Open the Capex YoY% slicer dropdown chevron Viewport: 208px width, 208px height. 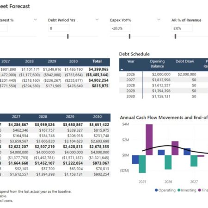159,20
